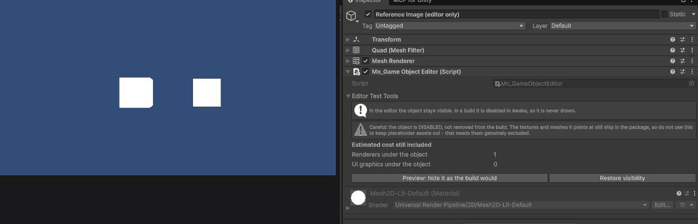This screenshot has width=698, height=224.
Task: Open help for the Mesh2D-Lit-Default material
Action: coord(679,193)
